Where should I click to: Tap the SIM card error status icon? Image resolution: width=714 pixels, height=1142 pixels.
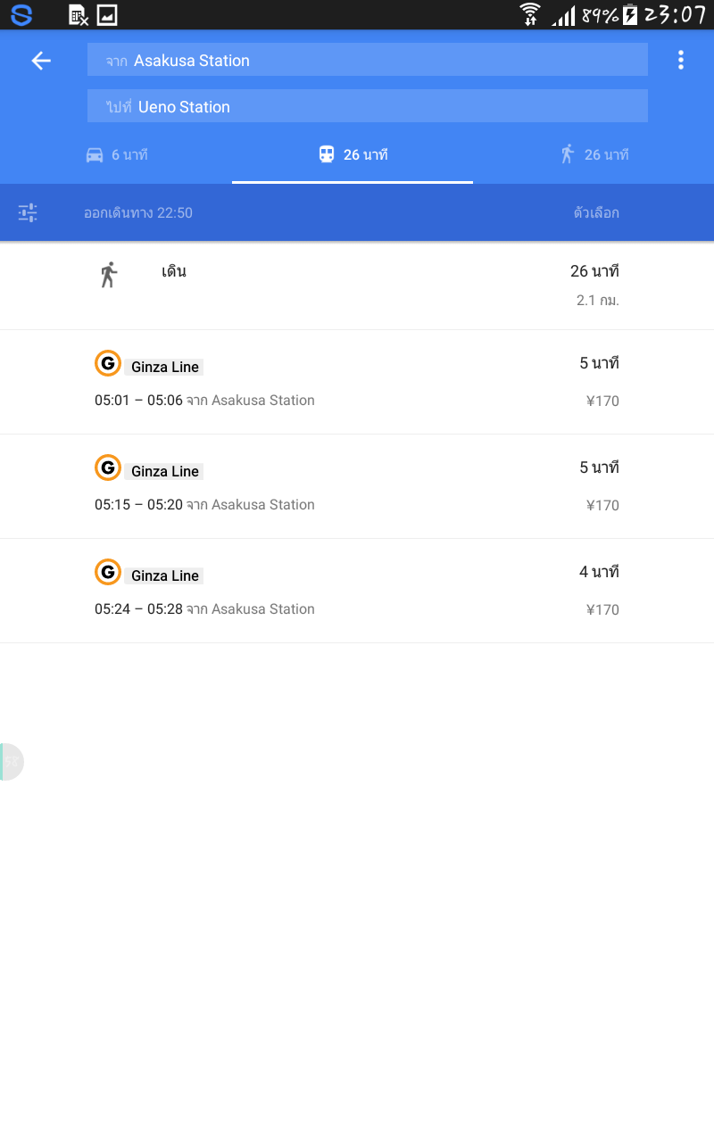[x=79, y=14]
